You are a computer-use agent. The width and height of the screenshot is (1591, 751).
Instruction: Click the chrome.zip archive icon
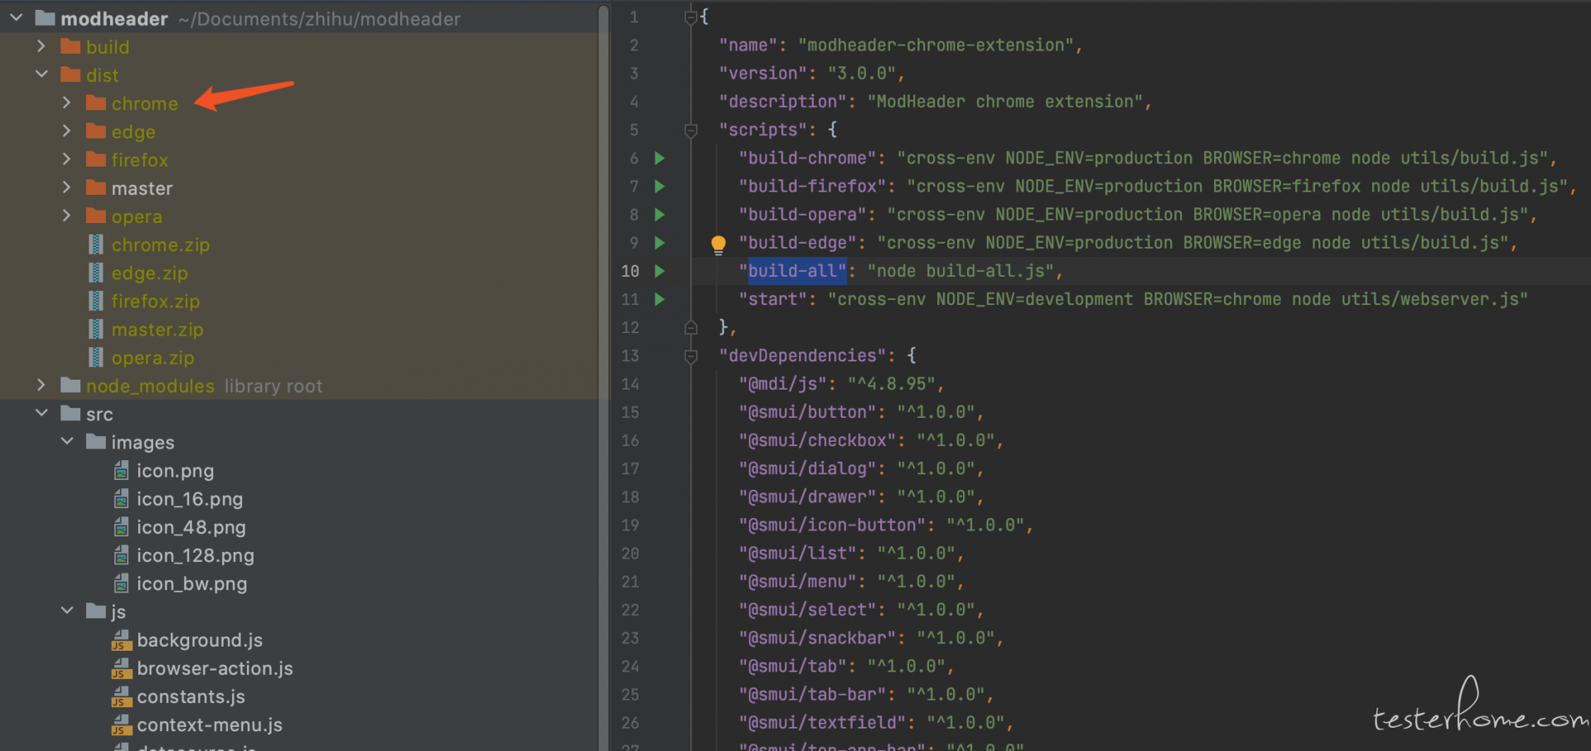(x=96, y=245)
